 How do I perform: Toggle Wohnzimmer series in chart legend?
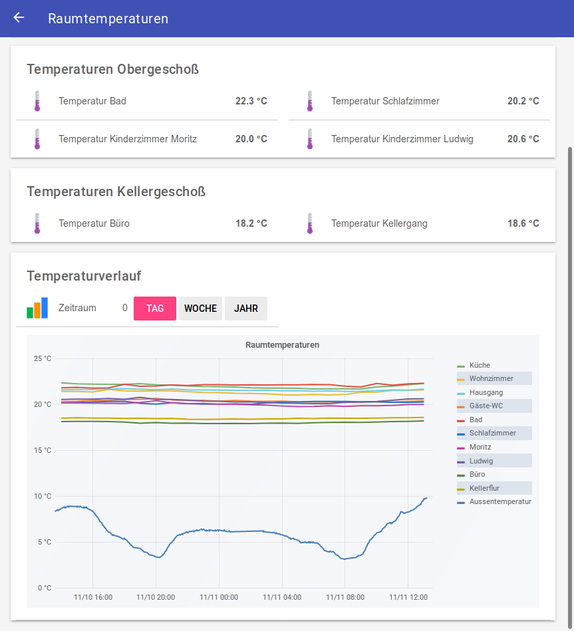point(491,378)
